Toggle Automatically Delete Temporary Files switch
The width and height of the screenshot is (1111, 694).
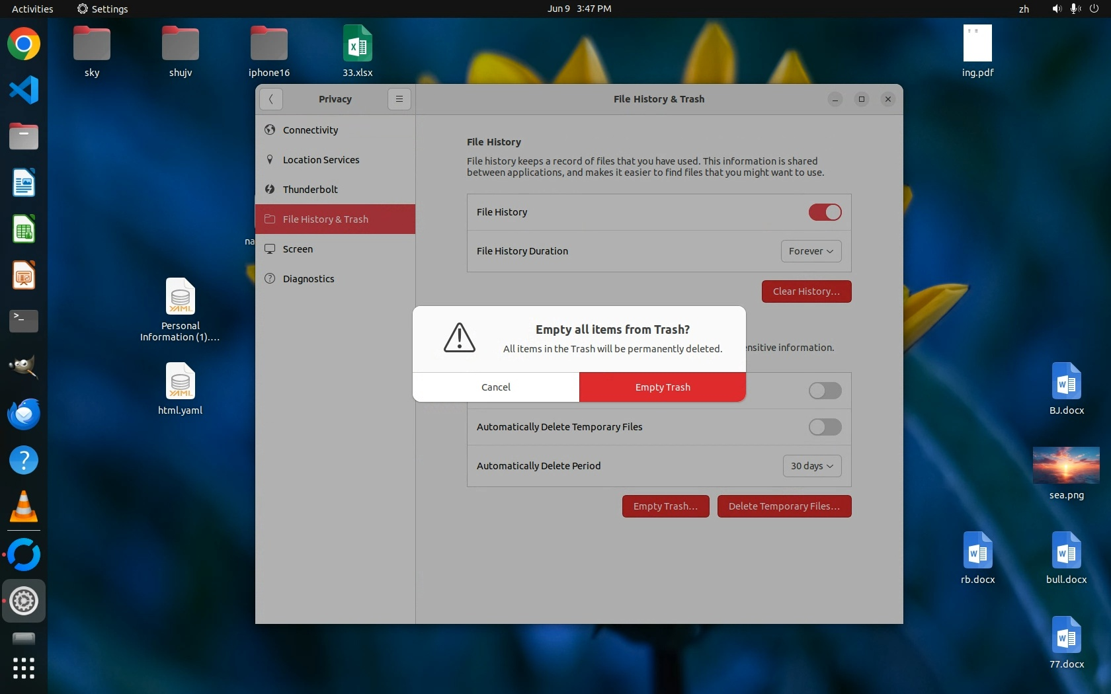[x=825, y=427]
